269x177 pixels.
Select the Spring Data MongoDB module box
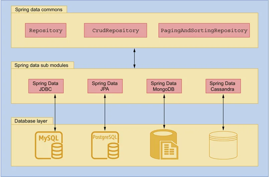click(164, 86)
